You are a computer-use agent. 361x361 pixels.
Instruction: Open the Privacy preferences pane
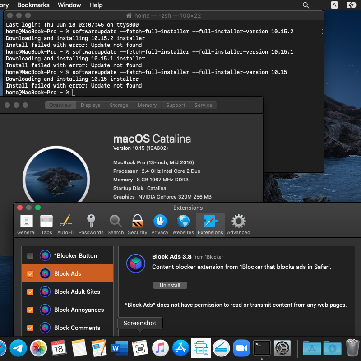click(160, 225)
